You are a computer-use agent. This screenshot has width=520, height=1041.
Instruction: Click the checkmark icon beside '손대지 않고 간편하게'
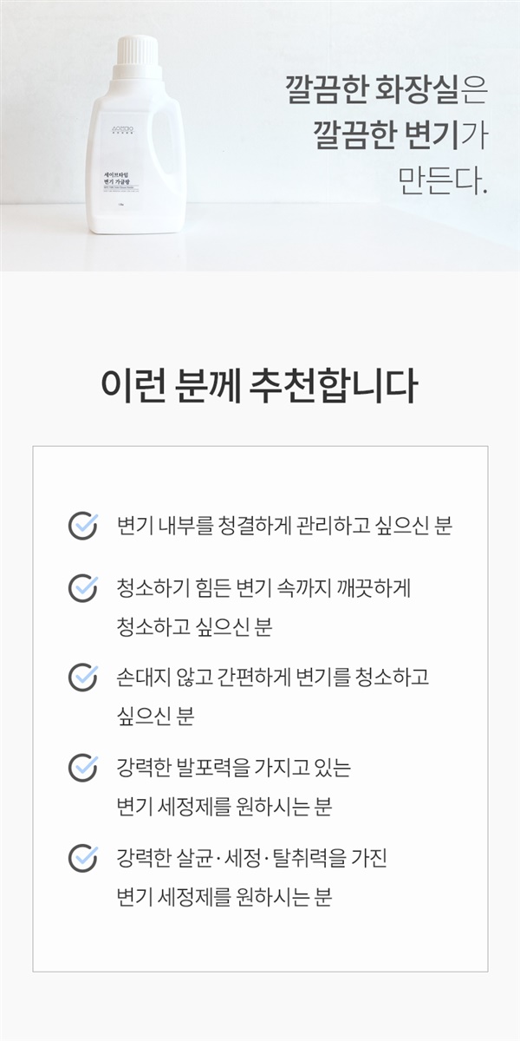[83, 676]
